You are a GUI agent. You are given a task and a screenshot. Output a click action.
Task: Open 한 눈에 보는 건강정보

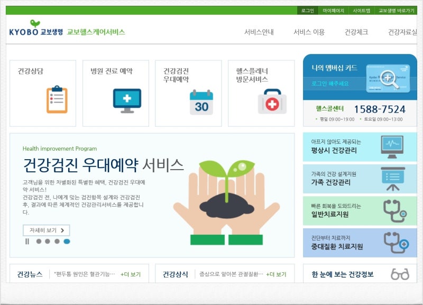tap(343, 274)
